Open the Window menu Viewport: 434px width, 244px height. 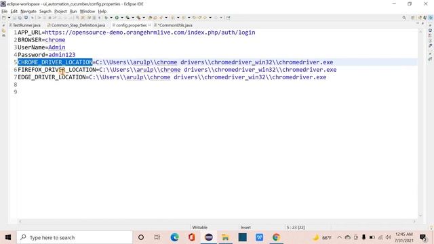[x=87, y=12]
